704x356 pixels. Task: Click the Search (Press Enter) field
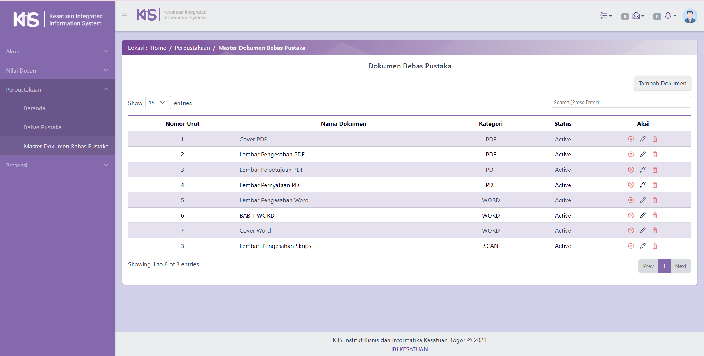pos(620,102)
